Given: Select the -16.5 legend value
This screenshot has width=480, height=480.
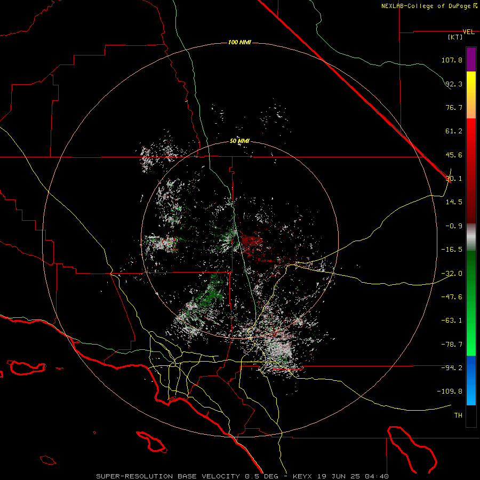Looking at the screenshot, I should [x=452, y=250].
